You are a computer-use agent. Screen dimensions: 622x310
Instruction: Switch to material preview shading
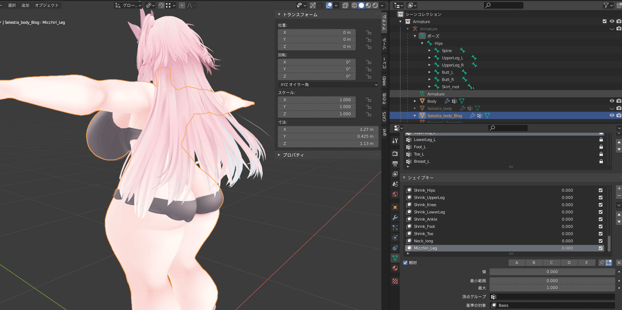coord(368,5)
